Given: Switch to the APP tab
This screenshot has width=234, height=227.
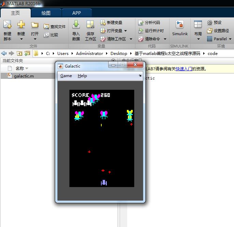Looking at the screenshot, I should click(x=76, y=13).
